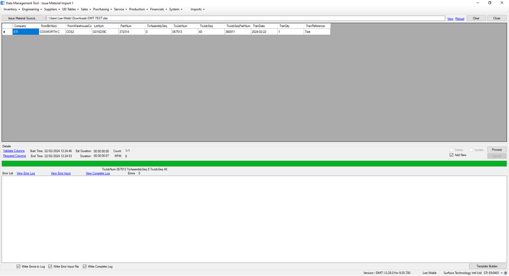Disable Write Errors to Log

(x=19, y=266)
